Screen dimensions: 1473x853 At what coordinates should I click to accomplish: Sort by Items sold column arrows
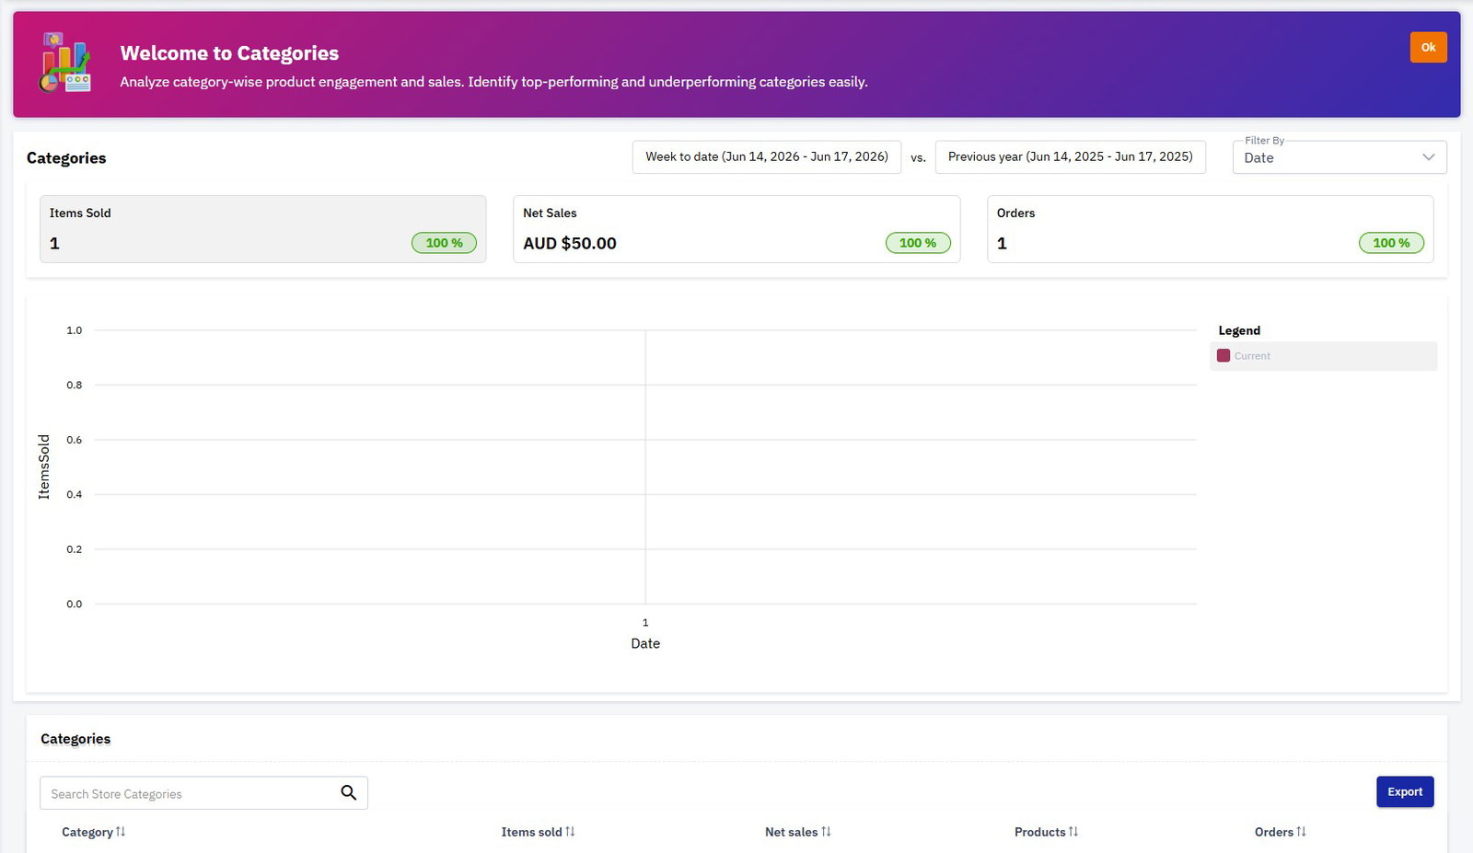tap(570, 832)
